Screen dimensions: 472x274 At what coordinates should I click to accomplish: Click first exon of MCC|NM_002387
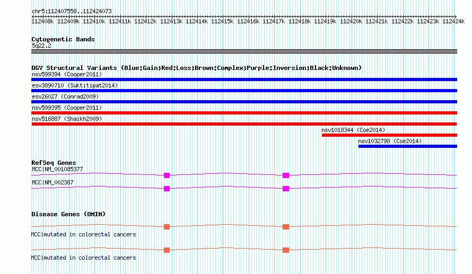[167, 189]
